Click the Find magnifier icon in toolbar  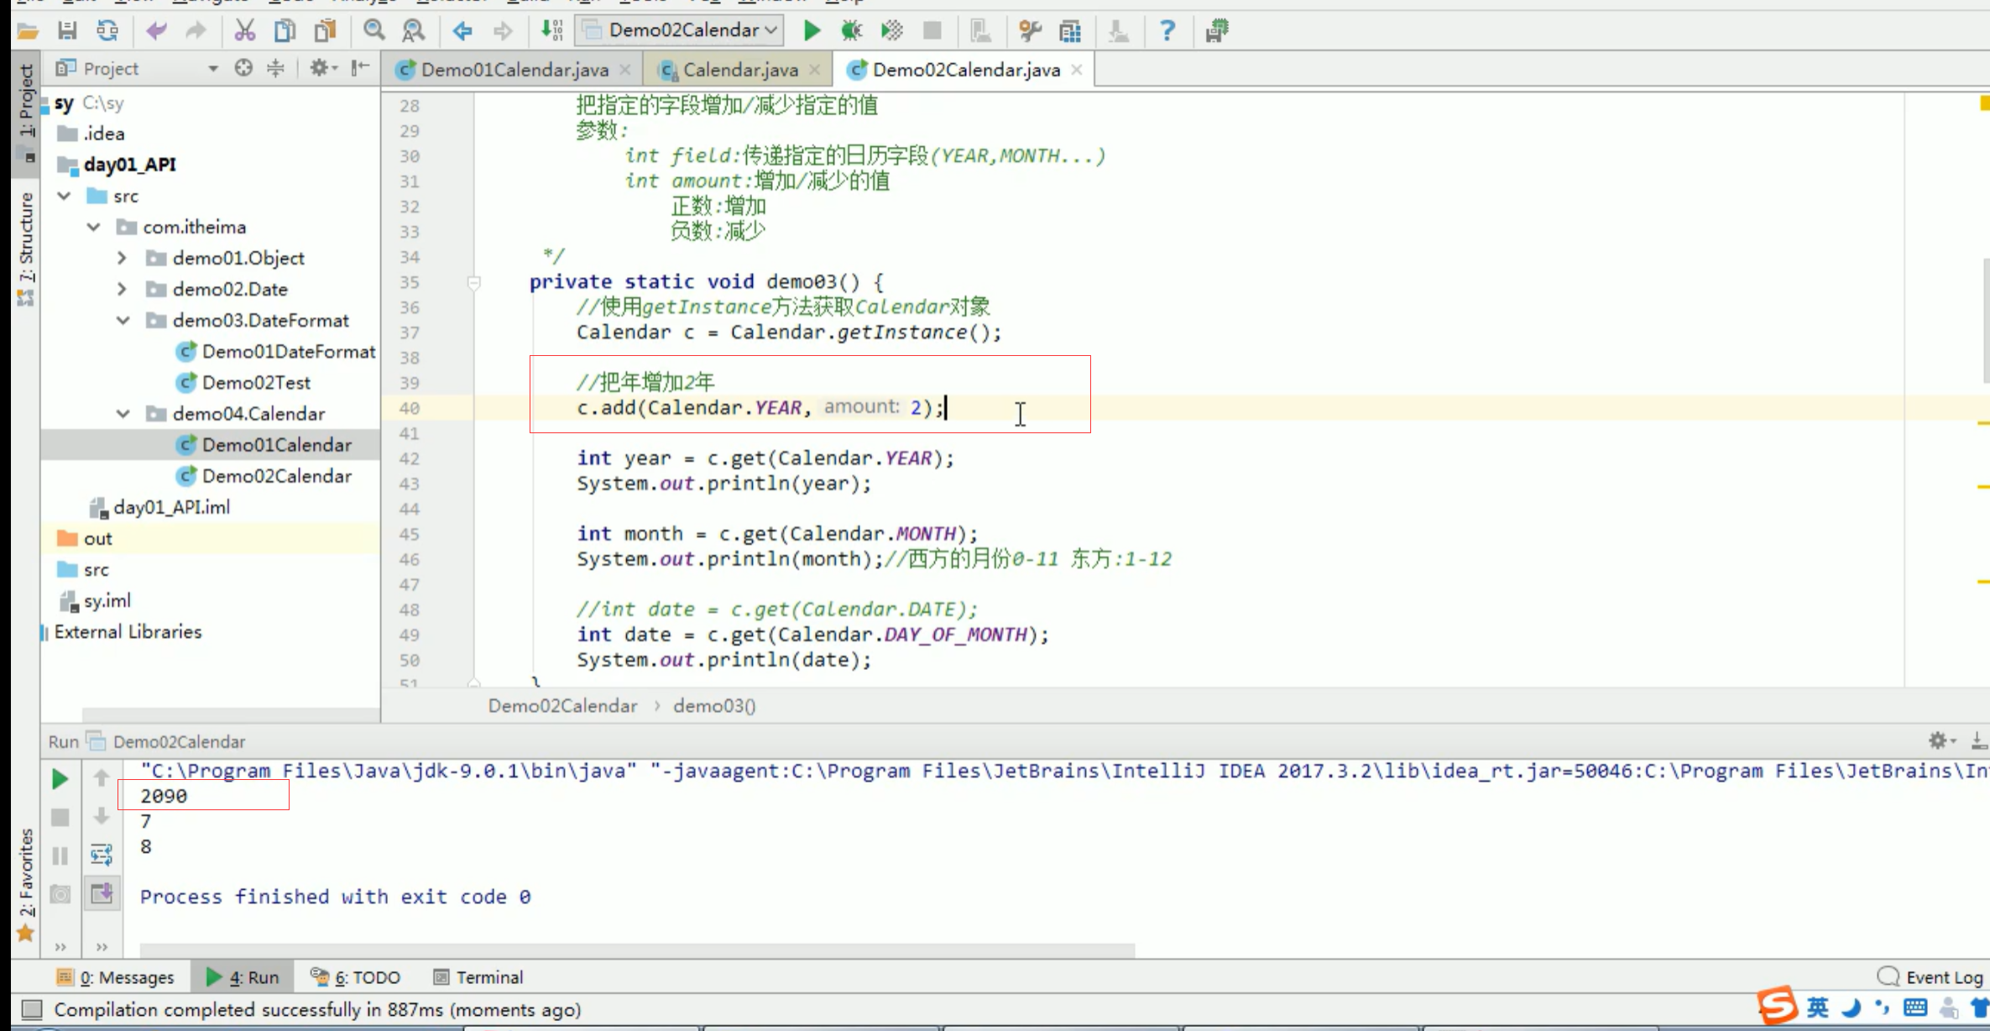373,31
